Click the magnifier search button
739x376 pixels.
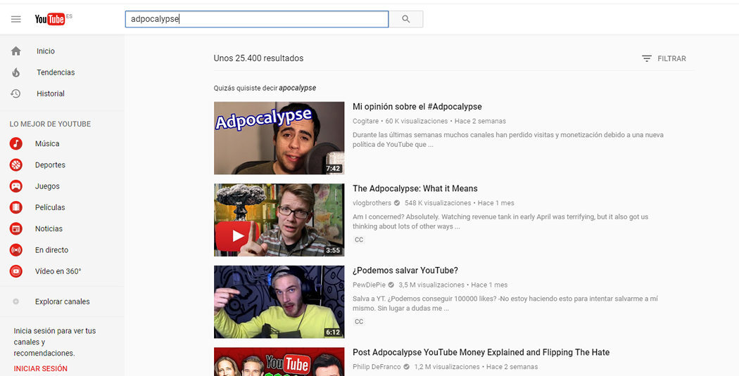pyautogui.click(x=406, y=19)
